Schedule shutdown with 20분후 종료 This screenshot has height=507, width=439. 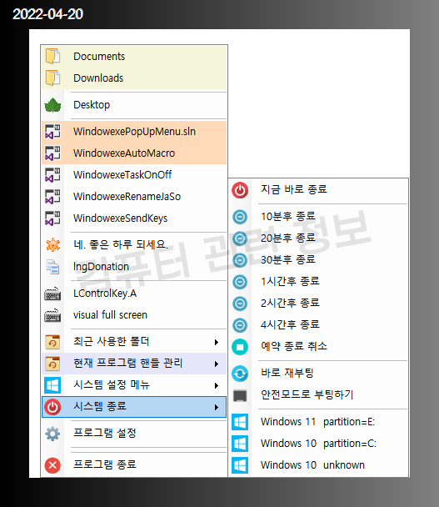point(318,238)
